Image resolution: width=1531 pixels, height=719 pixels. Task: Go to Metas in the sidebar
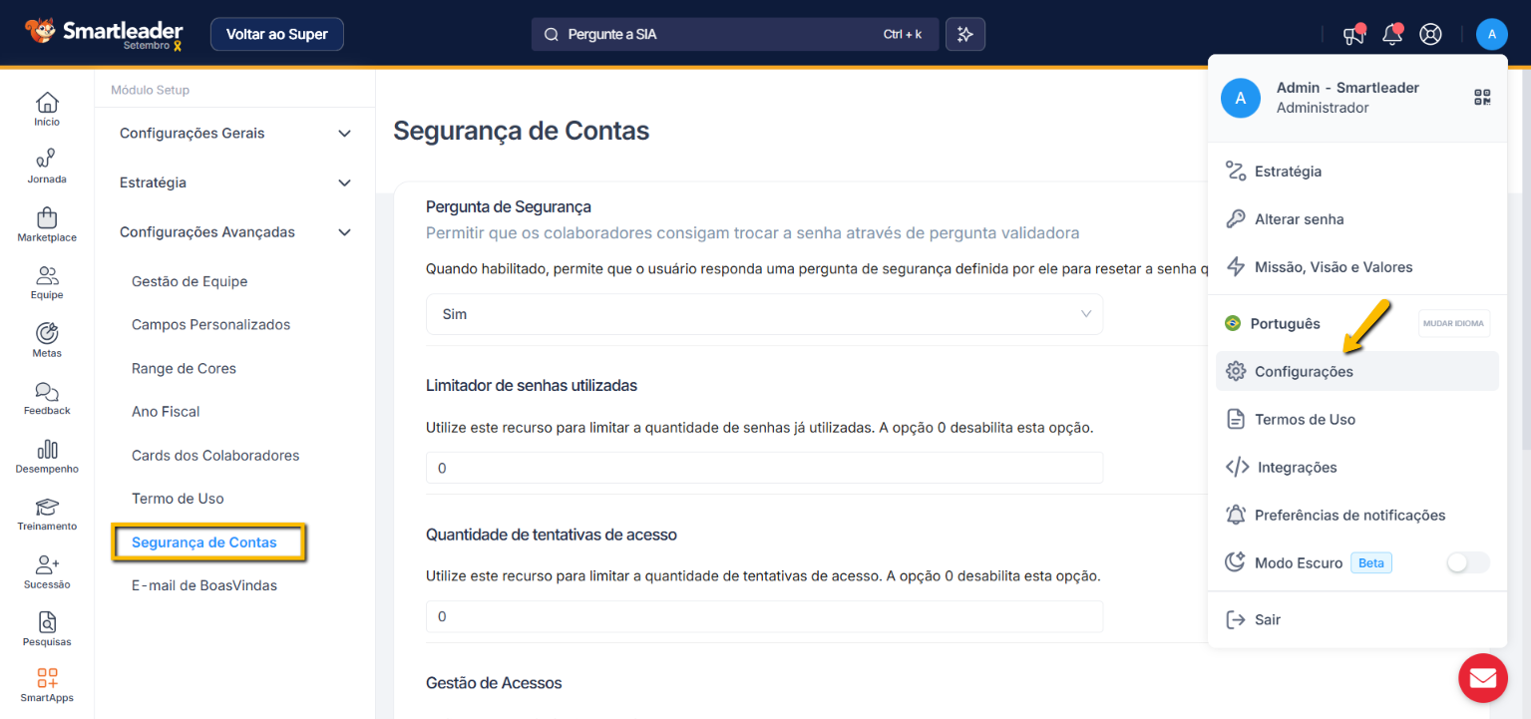47,340
